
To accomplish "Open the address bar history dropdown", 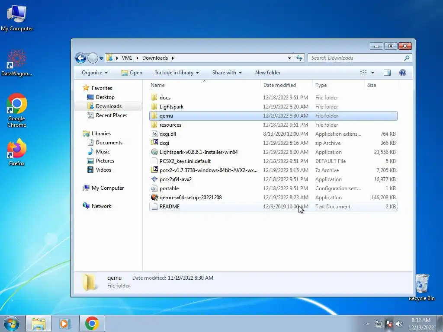I will (x=289, y=58).
